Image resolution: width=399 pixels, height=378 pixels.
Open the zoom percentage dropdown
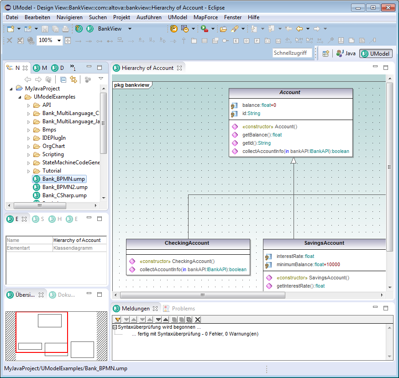[x=59, y=41]
